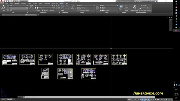Click the Dimension tool icon
This screenshot has width=180, height=101.
[31, 7]
